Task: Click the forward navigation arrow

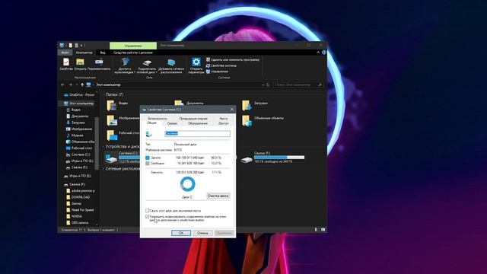Action: [71, 84]
